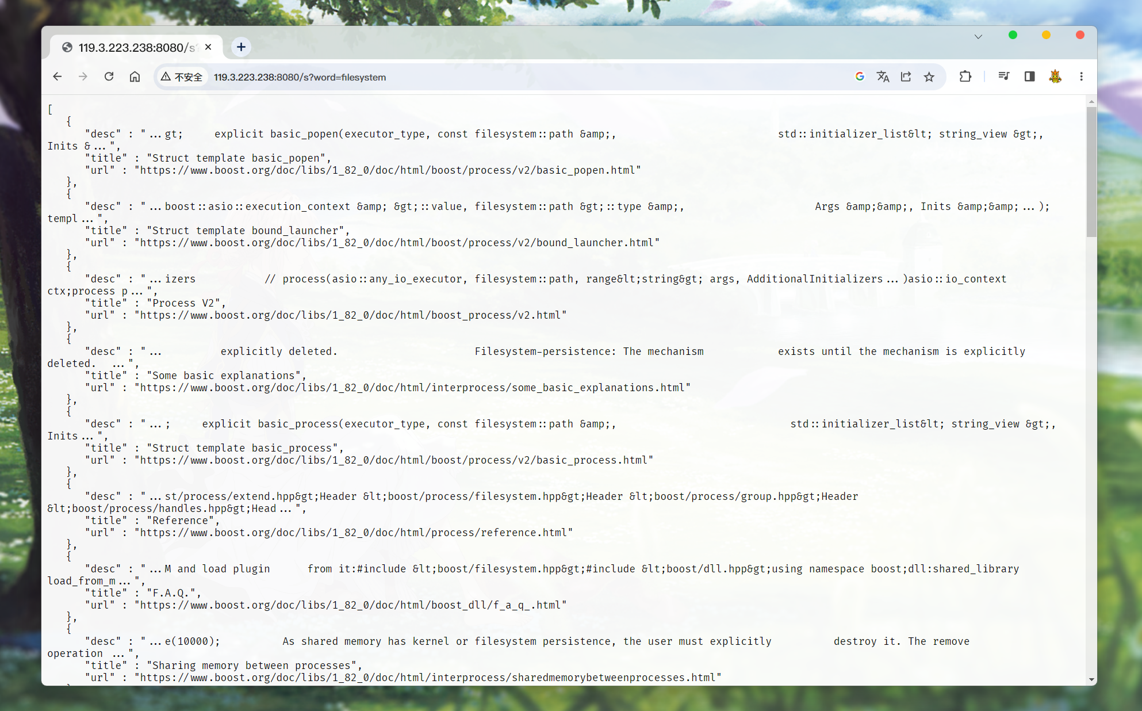The height and width of the screenshot is (711, 1142).
Task: Open the 不安全 site security info
Action: 182,77
